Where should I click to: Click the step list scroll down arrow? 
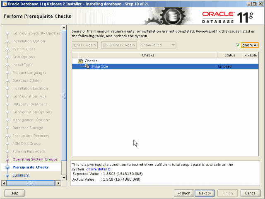pos(64,177)
